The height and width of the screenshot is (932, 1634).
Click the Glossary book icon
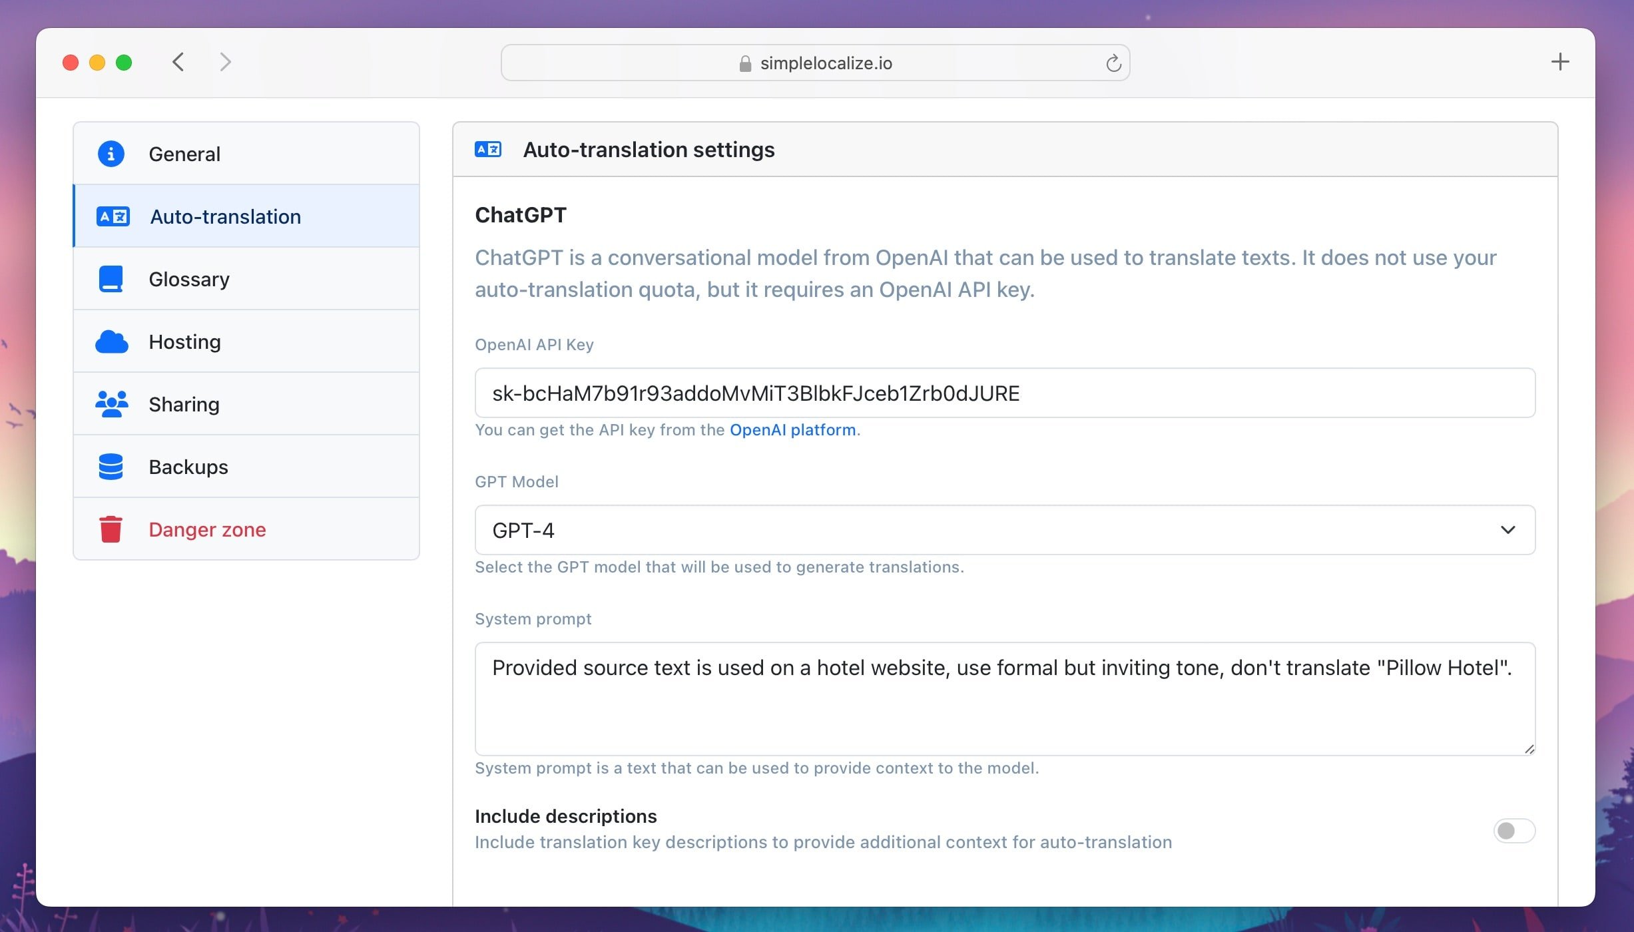tap(111, 279)
